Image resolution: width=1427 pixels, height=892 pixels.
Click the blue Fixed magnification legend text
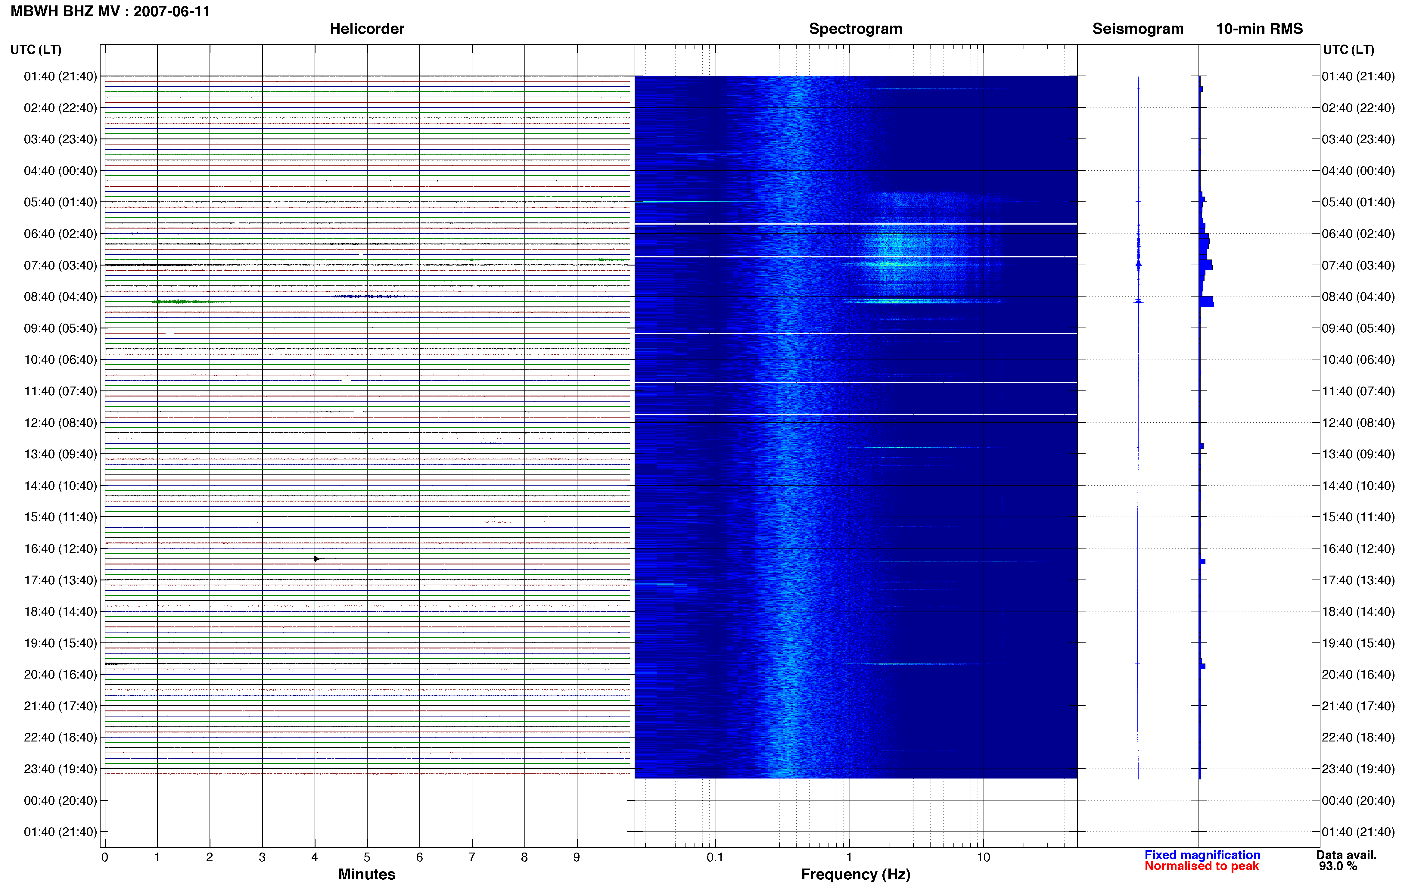1202,855
